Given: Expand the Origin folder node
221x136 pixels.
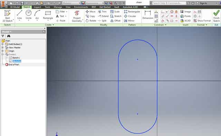Looking at the screenshot, I should [x=2, y=51].
